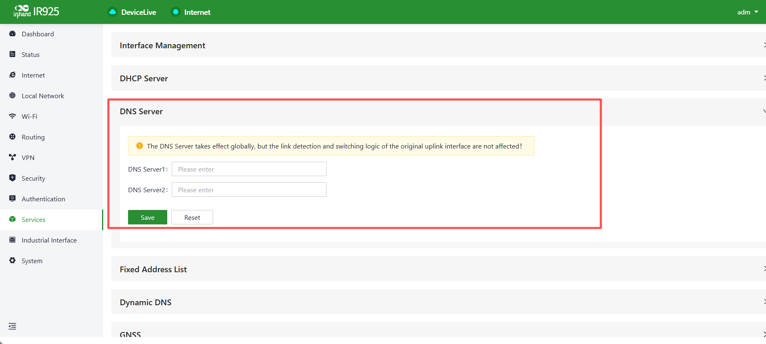Click the Internet connection status dot
This screenshot has width=766, height=344.
click(175, 12)
